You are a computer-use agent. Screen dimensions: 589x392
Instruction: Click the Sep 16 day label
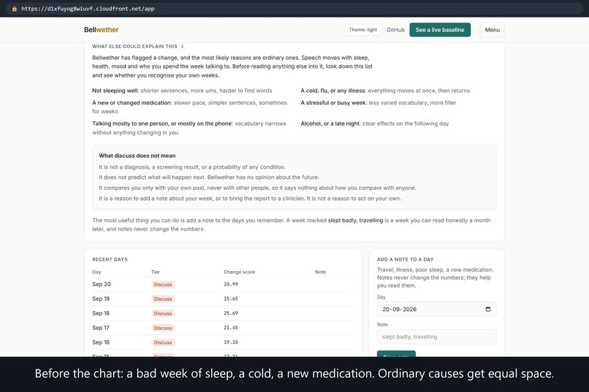click(x=101, y=342)
